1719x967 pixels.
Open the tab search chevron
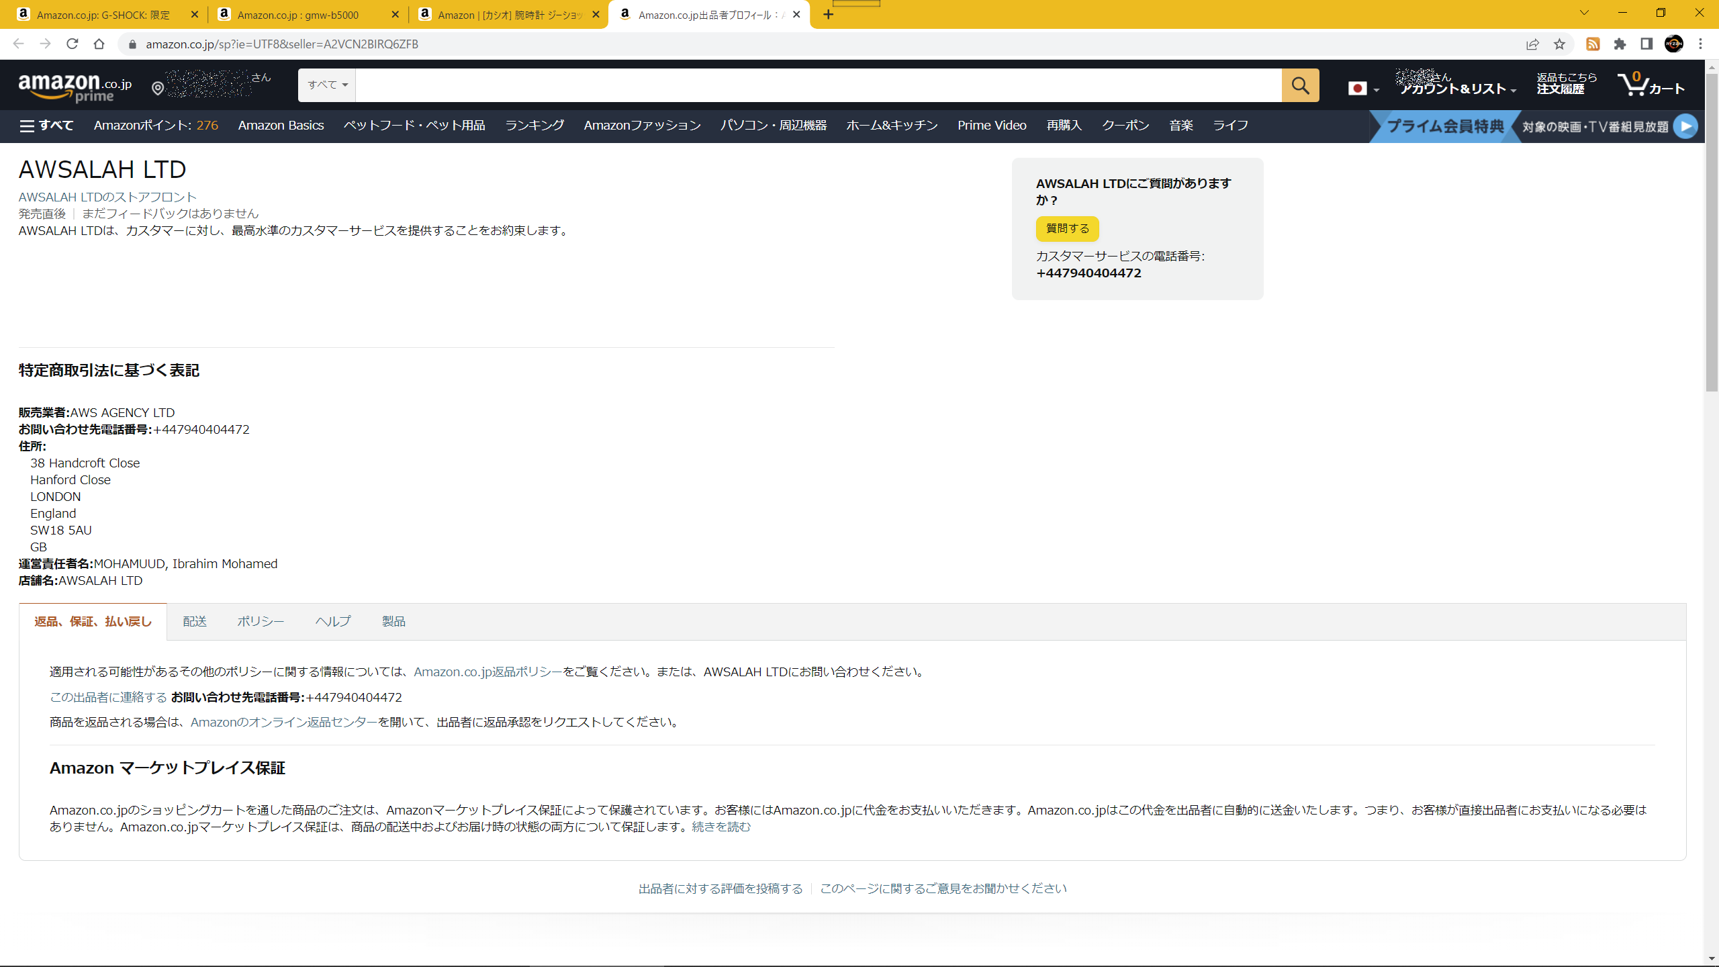coord(1584,13)
